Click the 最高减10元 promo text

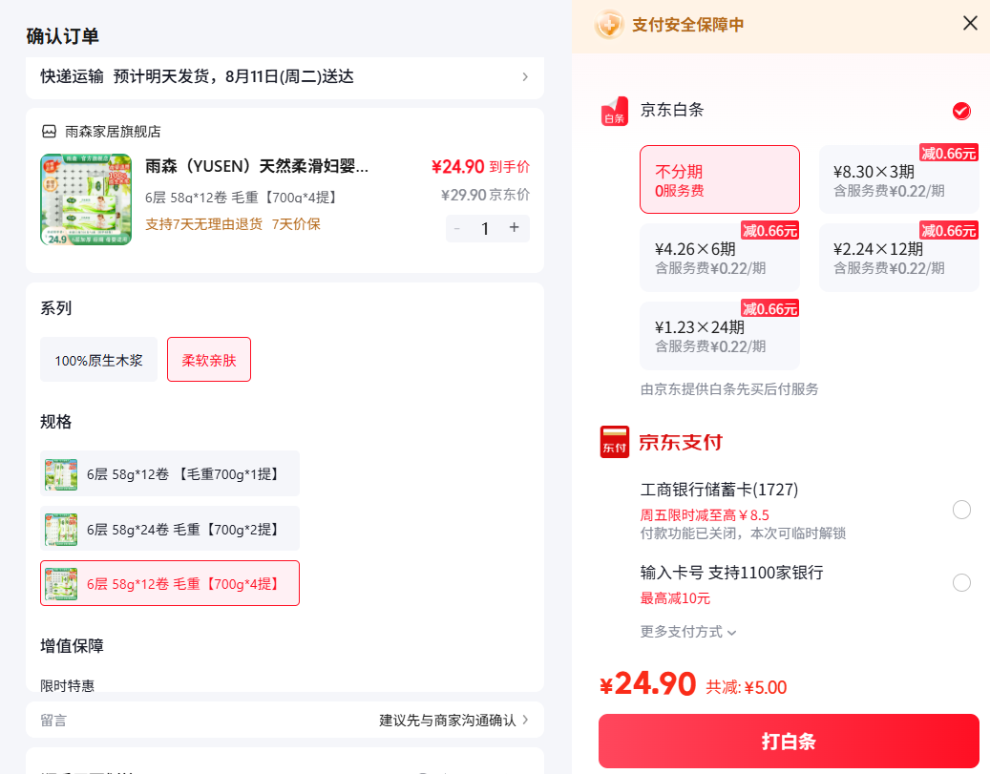(676, 598)
